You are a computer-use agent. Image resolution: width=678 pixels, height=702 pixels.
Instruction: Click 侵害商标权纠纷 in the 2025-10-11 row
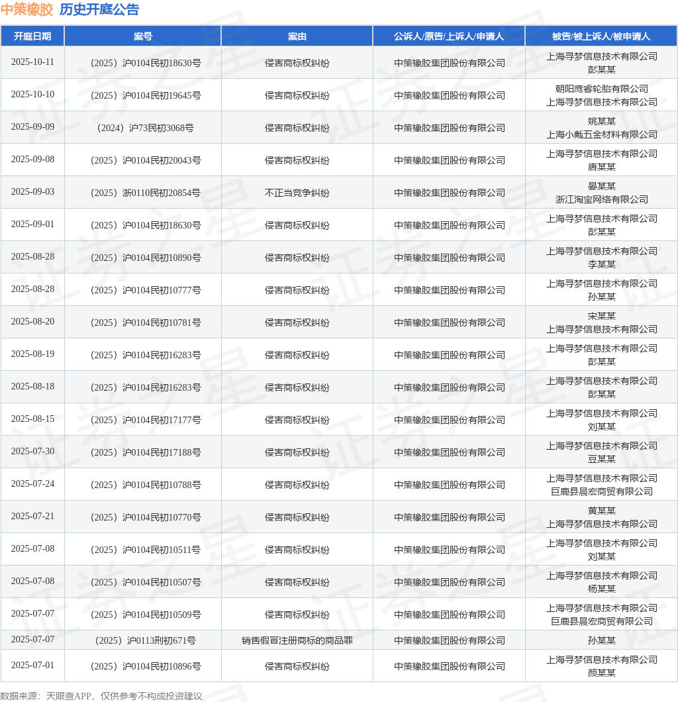coord(297,63)
